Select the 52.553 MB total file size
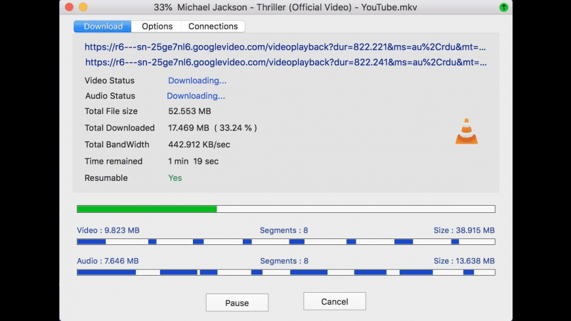This screenshot has height=321, width=571. (x=190, y=111)
